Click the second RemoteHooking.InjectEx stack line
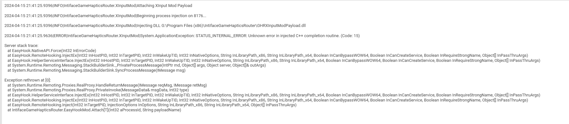Screen dimensions: 569x124 268,100
